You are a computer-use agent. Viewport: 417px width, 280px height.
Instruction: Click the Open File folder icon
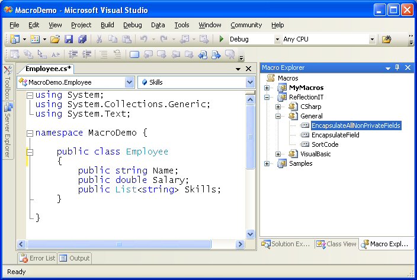click(55, 39)
